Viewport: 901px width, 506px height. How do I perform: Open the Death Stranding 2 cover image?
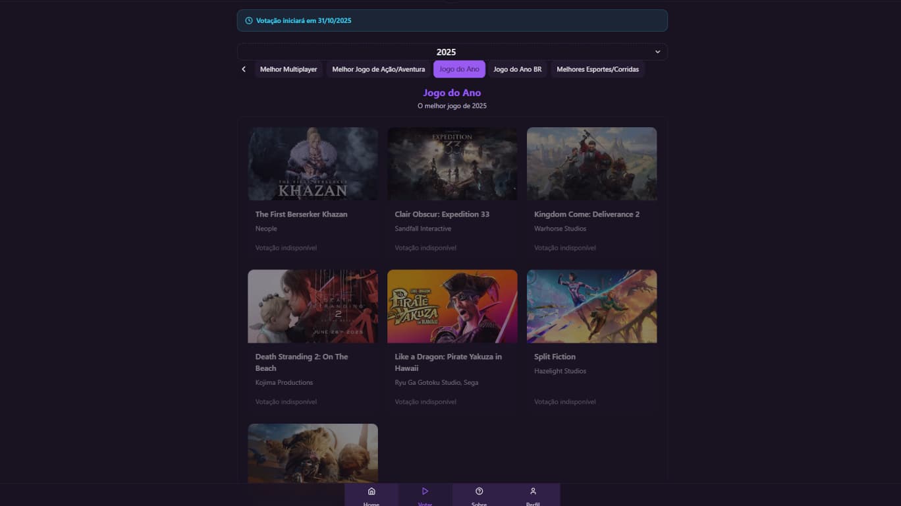(x=313, y=306)
